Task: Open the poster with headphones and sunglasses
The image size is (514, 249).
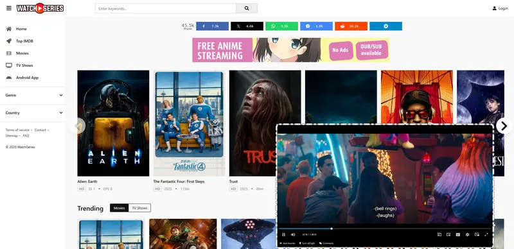Action: coord(416,97)
